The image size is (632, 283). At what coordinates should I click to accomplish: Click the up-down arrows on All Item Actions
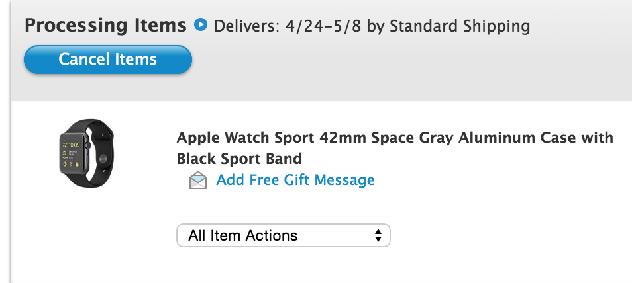(x=378, y=235)
